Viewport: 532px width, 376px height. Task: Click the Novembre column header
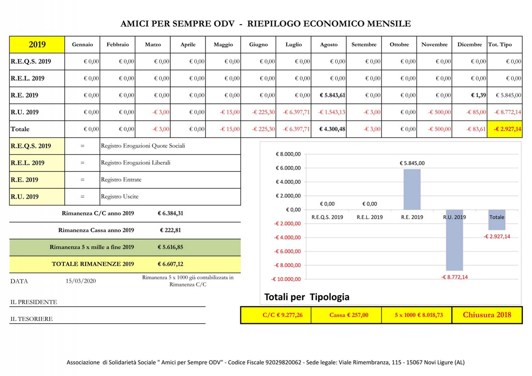[x=435, y=44]
